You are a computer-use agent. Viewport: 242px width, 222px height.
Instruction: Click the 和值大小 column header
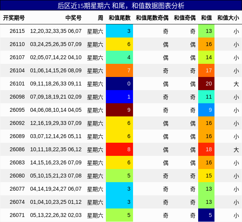coord(228,18)
